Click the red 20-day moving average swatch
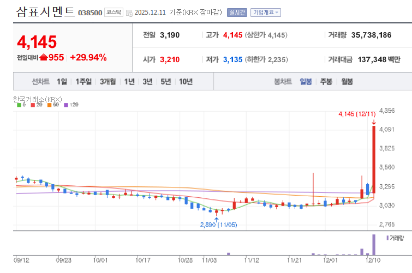 point(33,105)
